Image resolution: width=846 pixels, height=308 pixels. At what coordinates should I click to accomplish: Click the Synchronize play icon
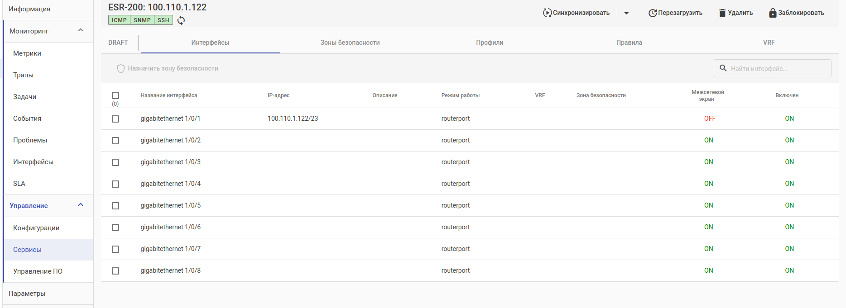tap(547, 13)
